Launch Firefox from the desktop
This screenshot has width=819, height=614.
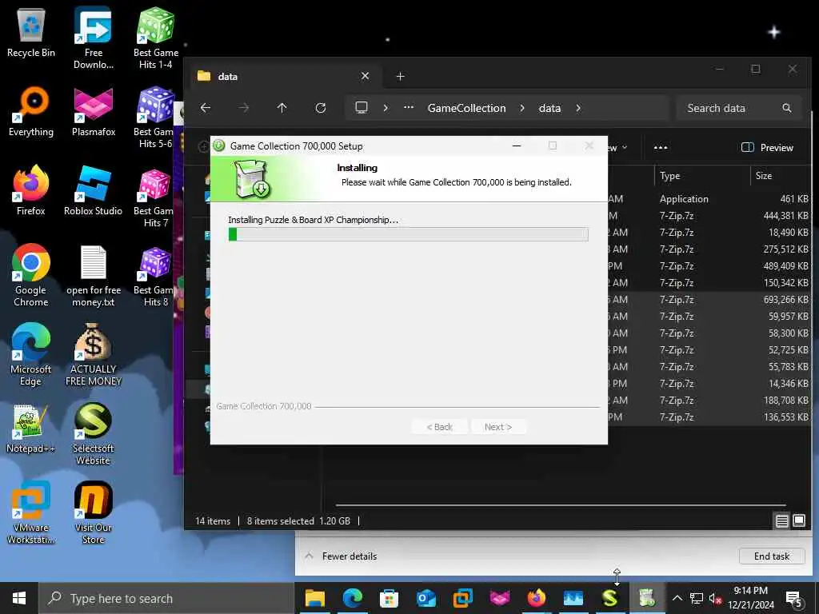(31, 190)
